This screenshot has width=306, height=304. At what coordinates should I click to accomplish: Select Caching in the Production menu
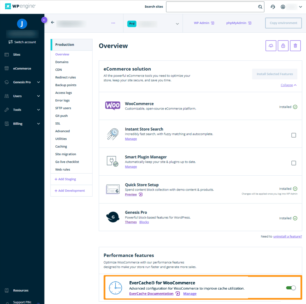click(61, 147)
